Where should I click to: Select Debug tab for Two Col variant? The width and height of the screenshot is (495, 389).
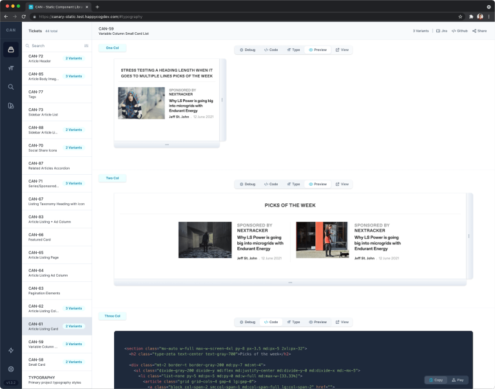coord(247,185)
